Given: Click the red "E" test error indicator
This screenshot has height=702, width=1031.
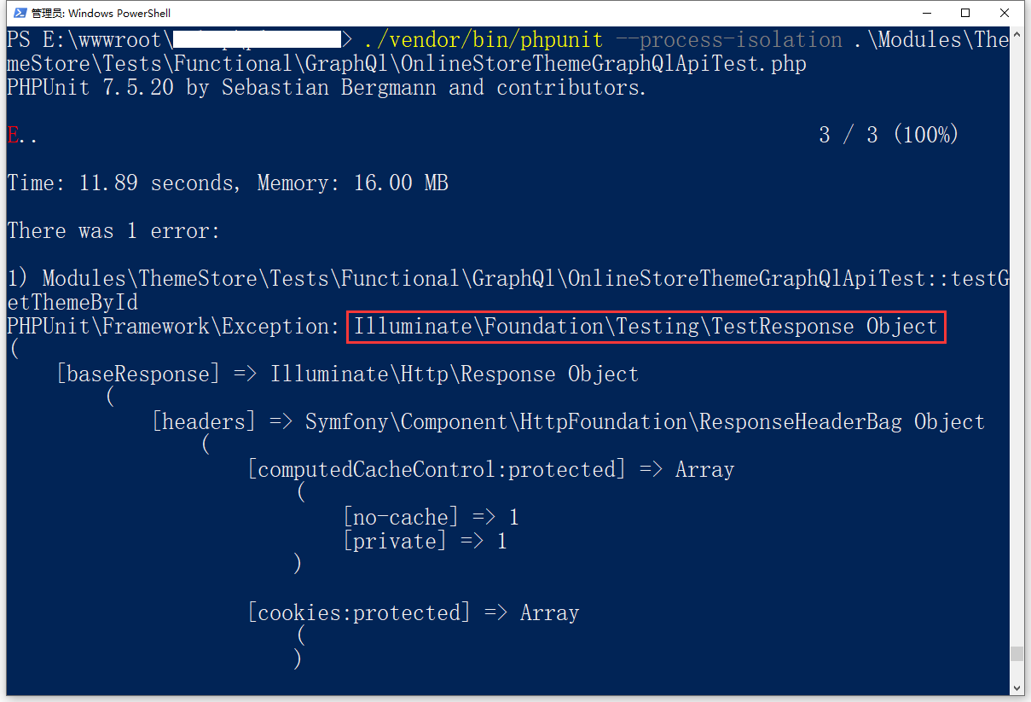Looking at the screenshot, I should coord(12,136).
